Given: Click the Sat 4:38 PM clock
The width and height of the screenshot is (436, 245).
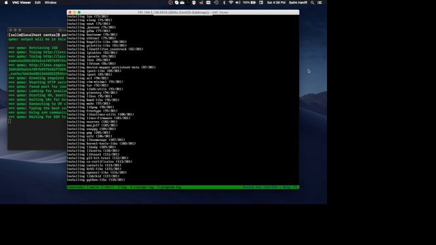Looking at the screenshot, I should (276, 3).
